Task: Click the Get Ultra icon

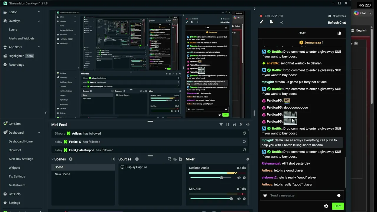Action: click(x=5, y=124)
